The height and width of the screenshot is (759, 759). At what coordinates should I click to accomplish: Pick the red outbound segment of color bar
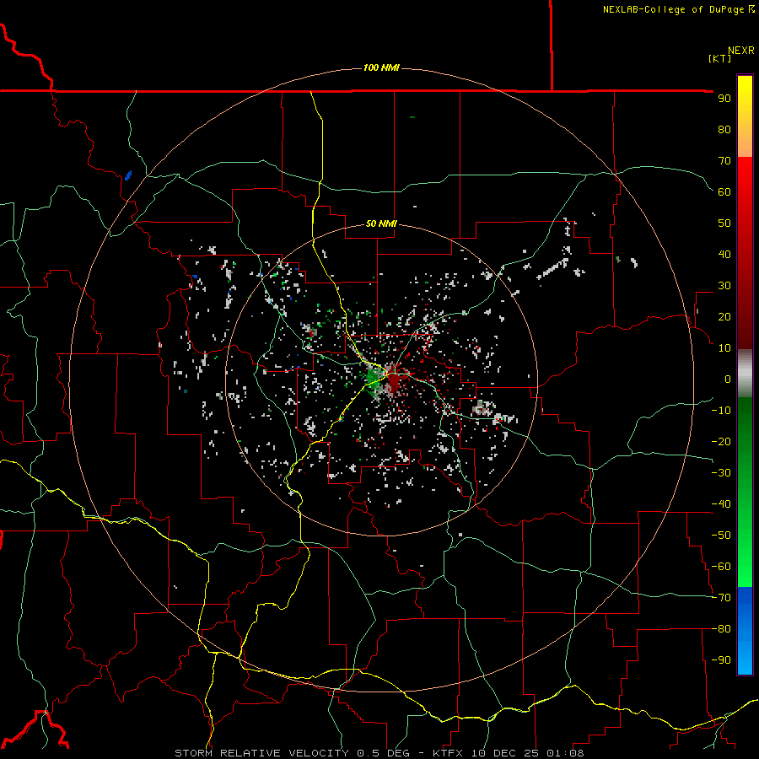coord(745,253)
